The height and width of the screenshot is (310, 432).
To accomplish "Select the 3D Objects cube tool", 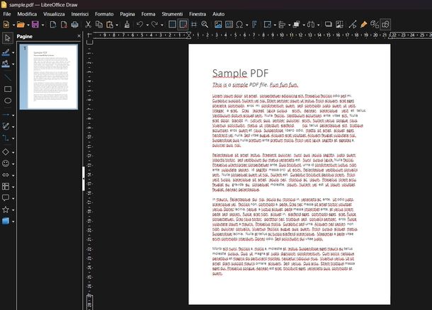I will (6, 221).
